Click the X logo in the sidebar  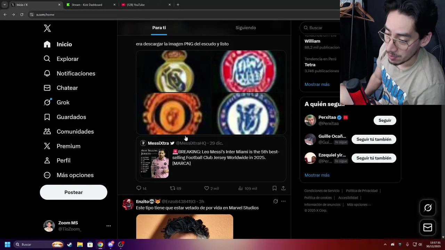(x=47, y=28)
